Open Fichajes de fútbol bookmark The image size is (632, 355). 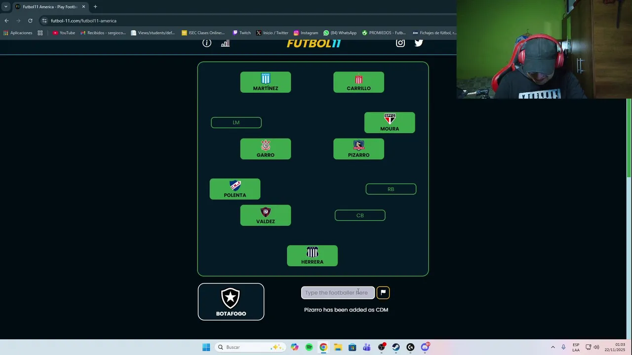coord(434,33)
